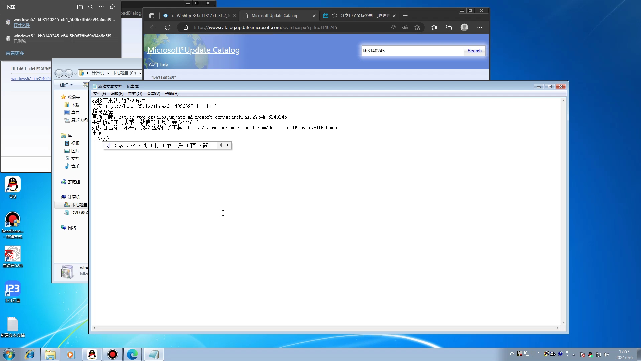Open the 格式(O) menu in Notepad
Screen dimensions: 641x361
(x=135, y=94)
